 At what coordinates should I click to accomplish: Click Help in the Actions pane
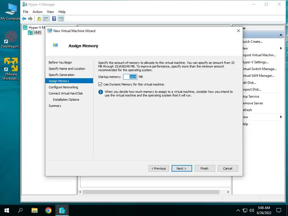pyautogui.click(x=245, y=124)
